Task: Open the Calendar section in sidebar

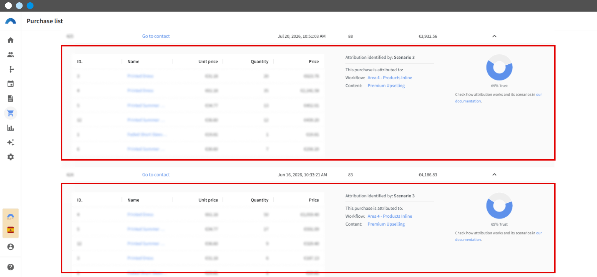Action: pyautogui.click(x=11, y=84)
